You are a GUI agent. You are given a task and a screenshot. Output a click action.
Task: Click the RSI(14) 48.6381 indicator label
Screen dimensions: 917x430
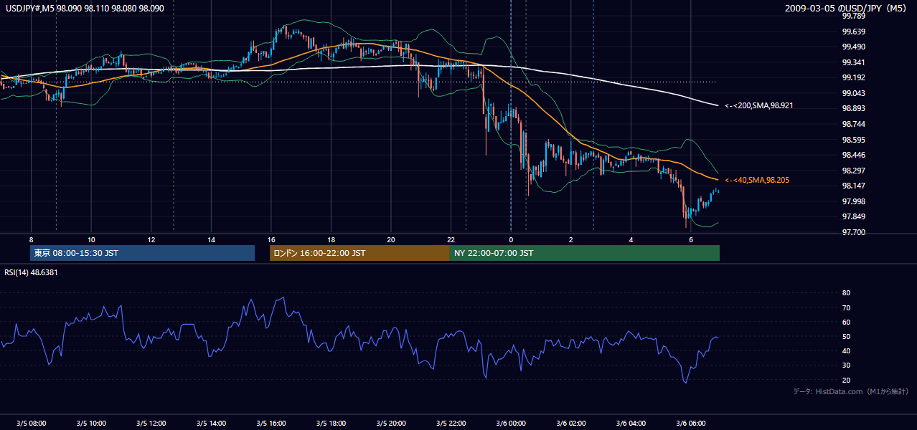tap(32, 272)
